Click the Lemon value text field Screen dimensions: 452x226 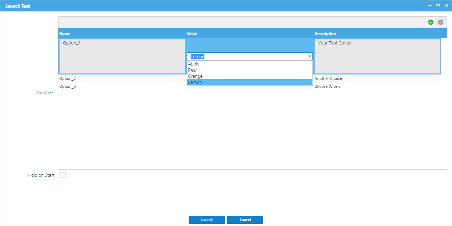tap(246, 56)
